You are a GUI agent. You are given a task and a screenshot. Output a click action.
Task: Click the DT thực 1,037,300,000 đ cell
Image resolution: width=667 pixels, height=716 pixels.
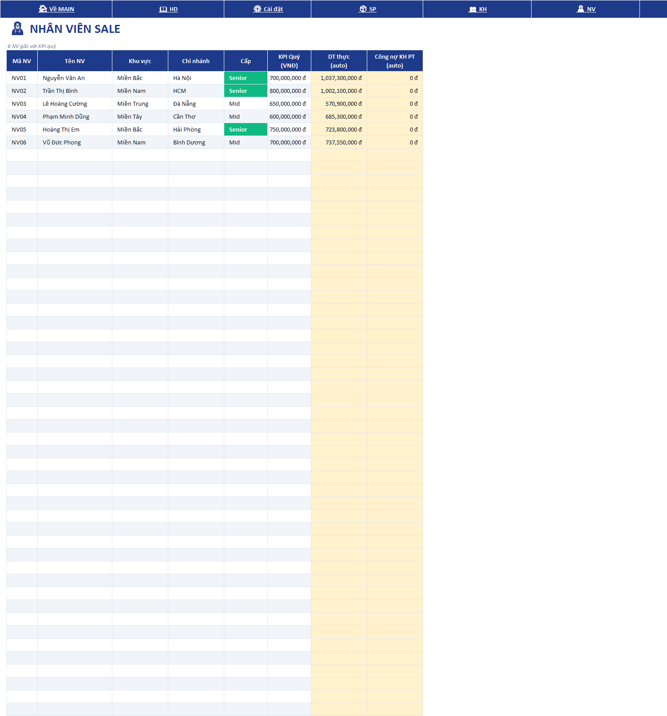(x=339, y=78)
